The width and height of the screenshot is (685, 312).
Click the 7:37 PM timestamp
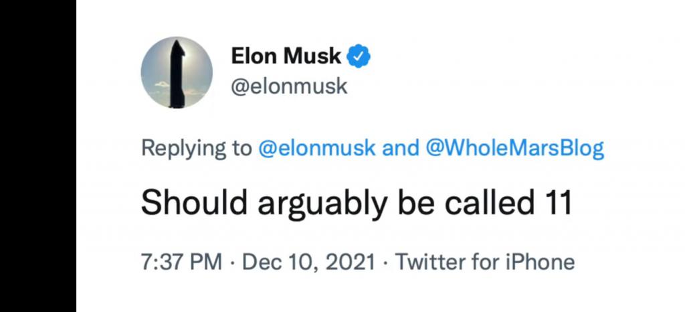tap(181, 262)
